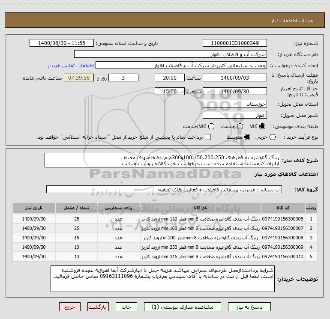Click product code 0974190156300010
The height and width of the screenshot is (319, 330).
click(283, 256)
